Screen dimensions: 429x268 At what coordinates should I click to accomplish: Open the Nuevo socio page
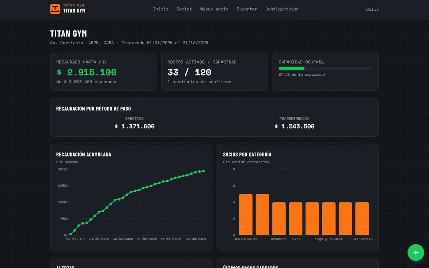click(x=214, y=9)
